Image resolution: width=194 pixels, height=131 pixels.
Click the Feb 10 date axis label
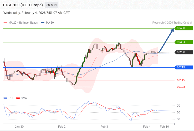tap(164, 127)
